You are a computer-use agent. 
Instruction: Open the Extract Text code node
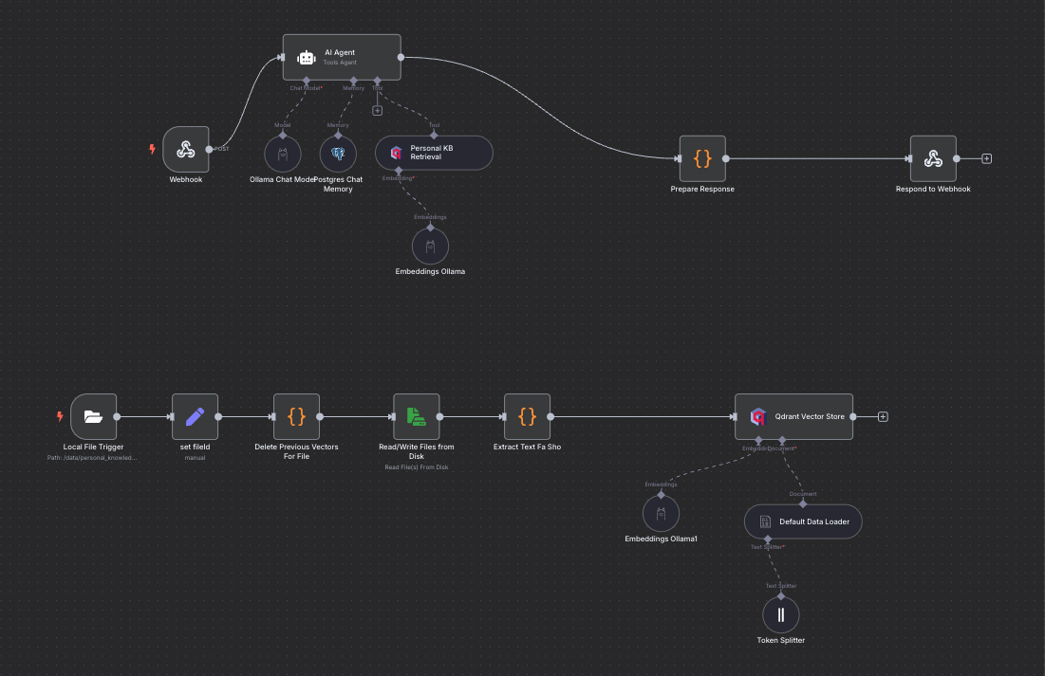pyautogui.click(x=527, y=417)
